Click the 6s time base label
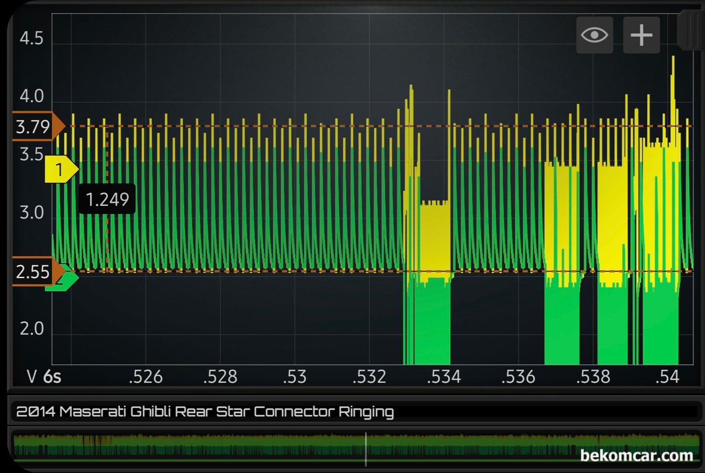 click(52, 377)
